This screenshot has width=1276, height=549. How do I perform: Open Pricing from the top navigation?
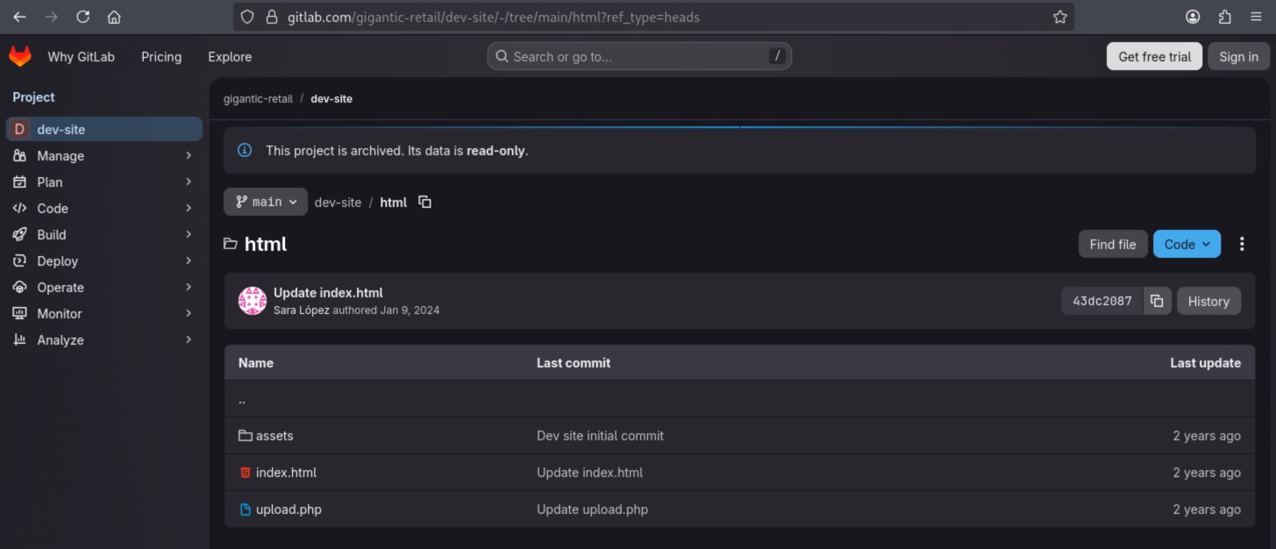click(161, 55)
